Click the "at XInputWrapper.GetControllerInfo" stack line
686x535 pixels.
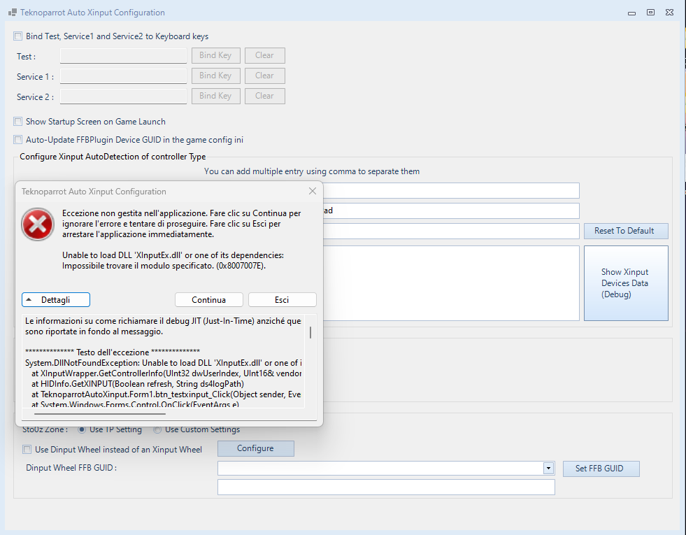click(166, 373)
